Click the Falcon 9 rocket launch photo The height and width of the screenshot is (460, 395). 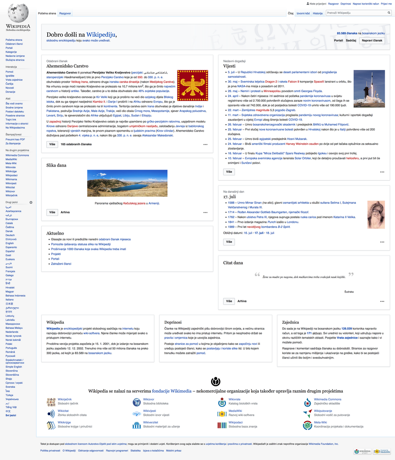click(369, 88)
